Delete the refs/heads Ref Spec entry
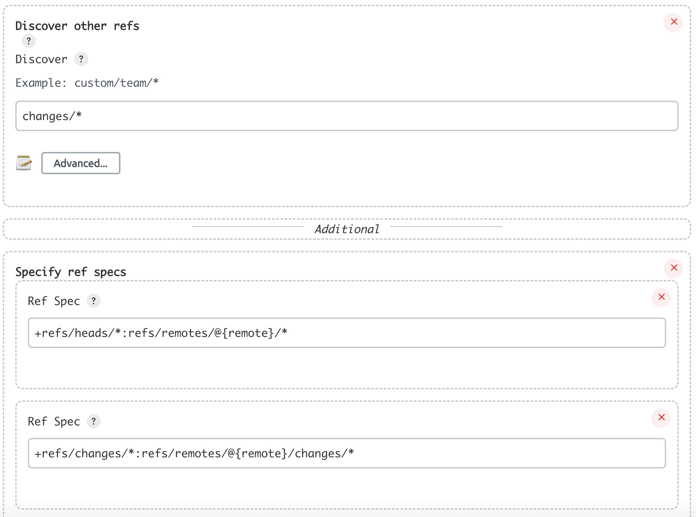The image size is (696, 517). click(661, 297)
